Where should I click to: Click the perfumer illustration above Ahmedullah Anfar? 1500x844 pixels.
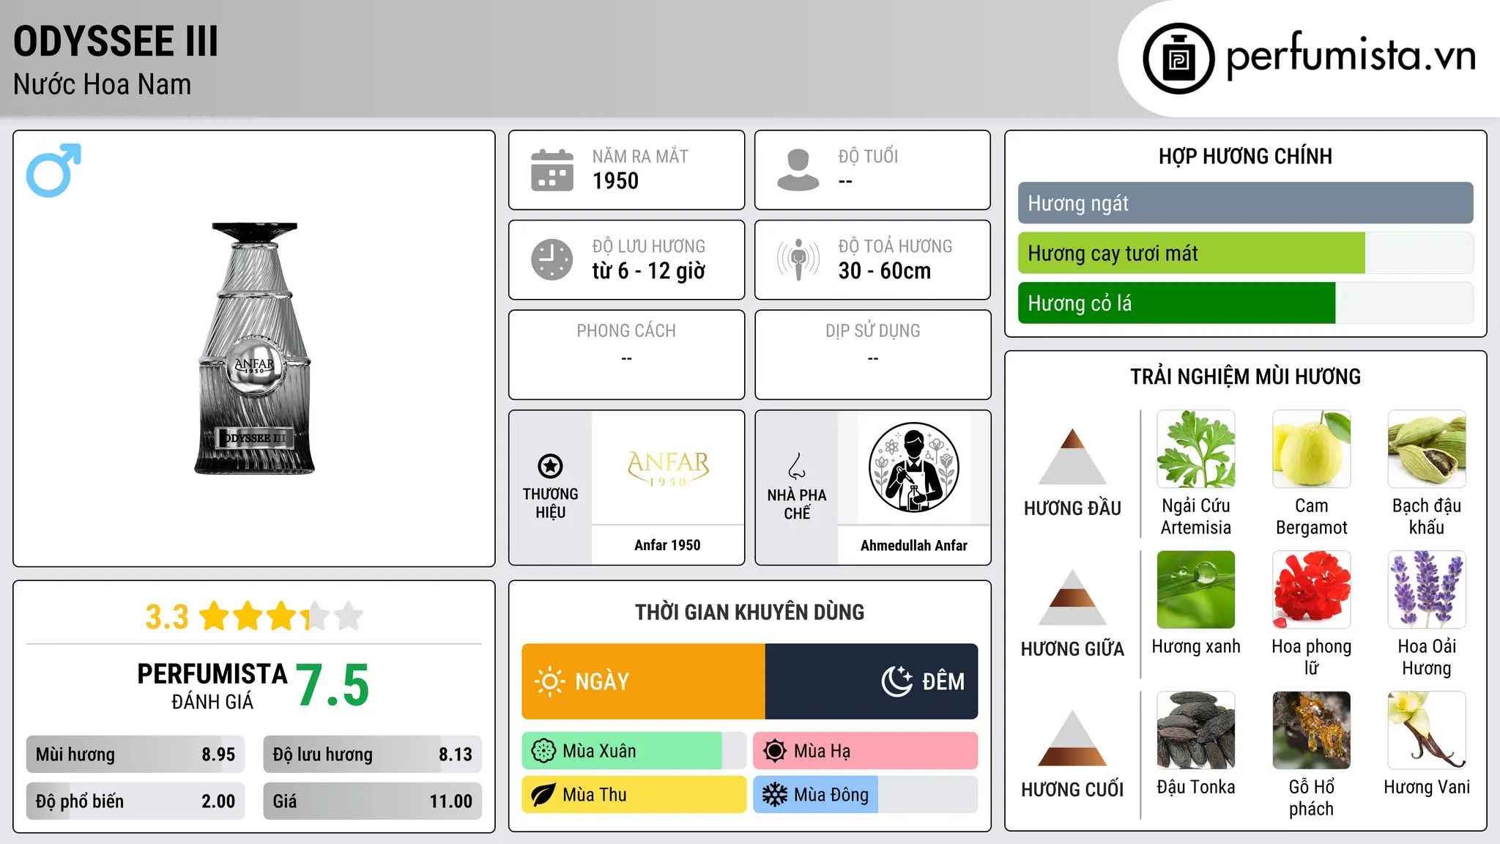pos(913,467)
